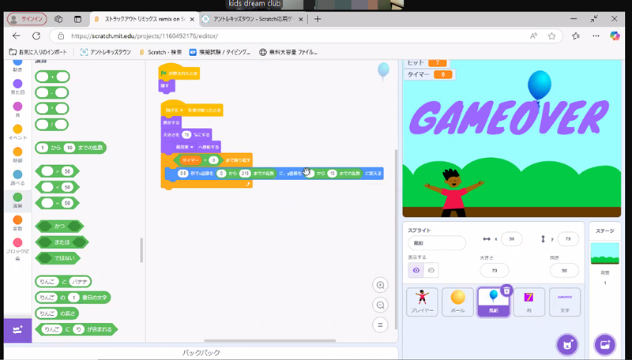Click the sprite direction (向き) field
This screenshot has width=632, height=360.
click(564, 271)
